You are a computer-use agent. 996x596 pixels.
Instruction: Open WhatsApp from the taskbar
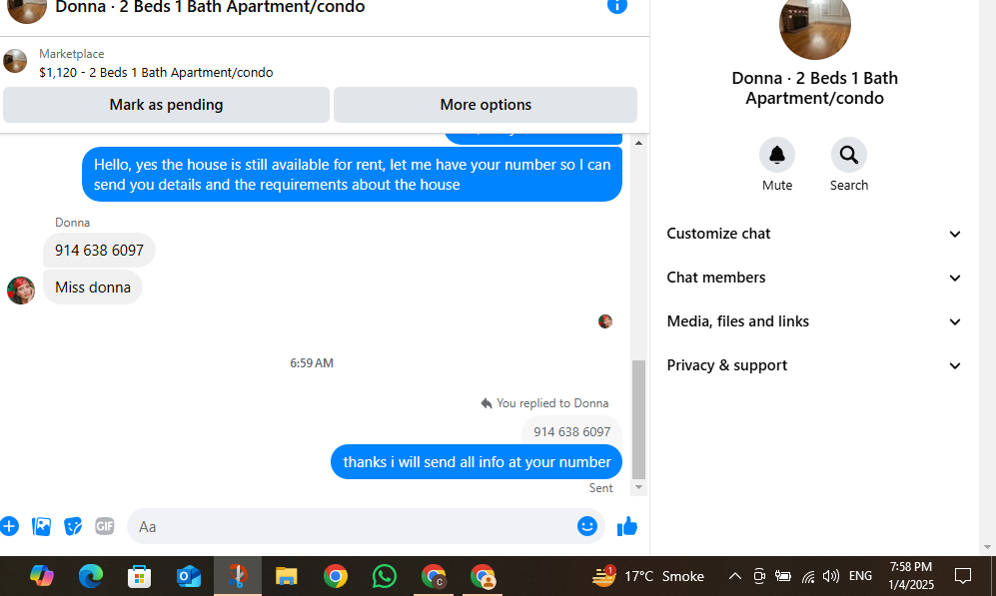[x=385, y=576]
